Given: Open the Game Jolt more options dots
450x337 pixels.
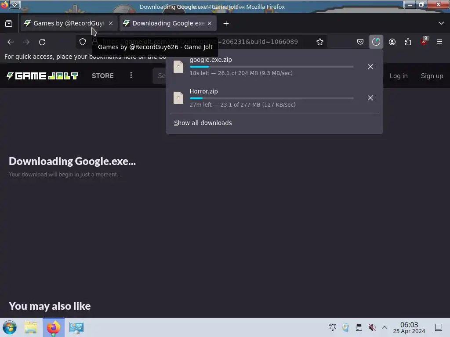Looking at the screenshot, I should point(131,75).
